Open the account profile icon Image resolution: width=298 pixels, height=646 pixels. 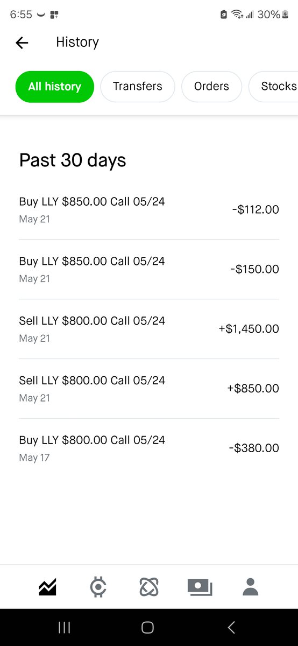tap(251, 587)
